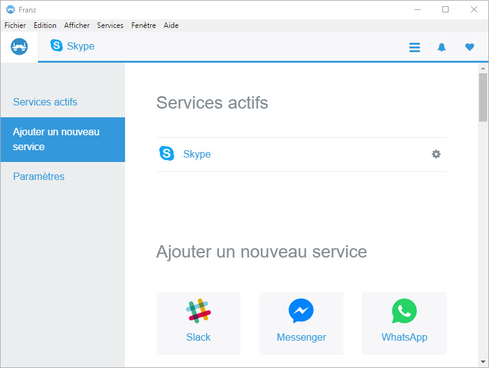Add the Slack service by its label
This screenshot has width=489, height=368.
click(x=198, y=337)
